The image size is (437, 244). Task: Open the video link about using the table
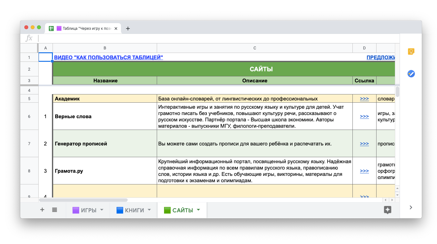(109, 57)
